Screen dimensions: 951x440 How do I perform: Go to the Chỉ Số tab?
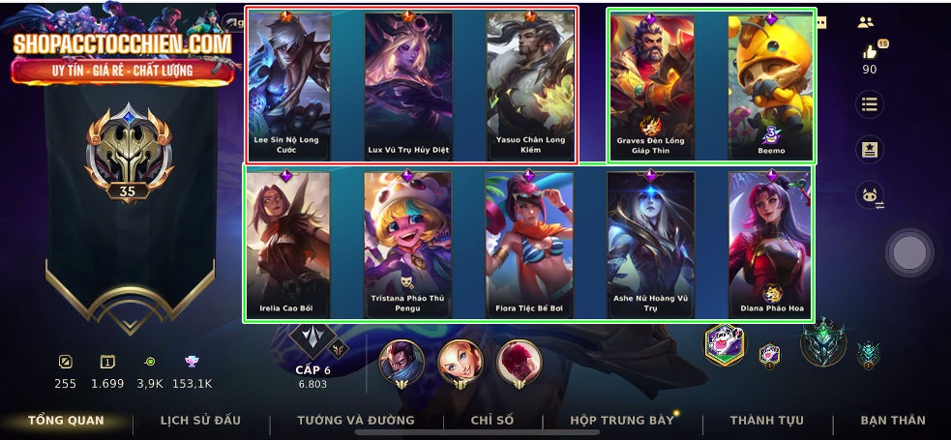[491, 420]
